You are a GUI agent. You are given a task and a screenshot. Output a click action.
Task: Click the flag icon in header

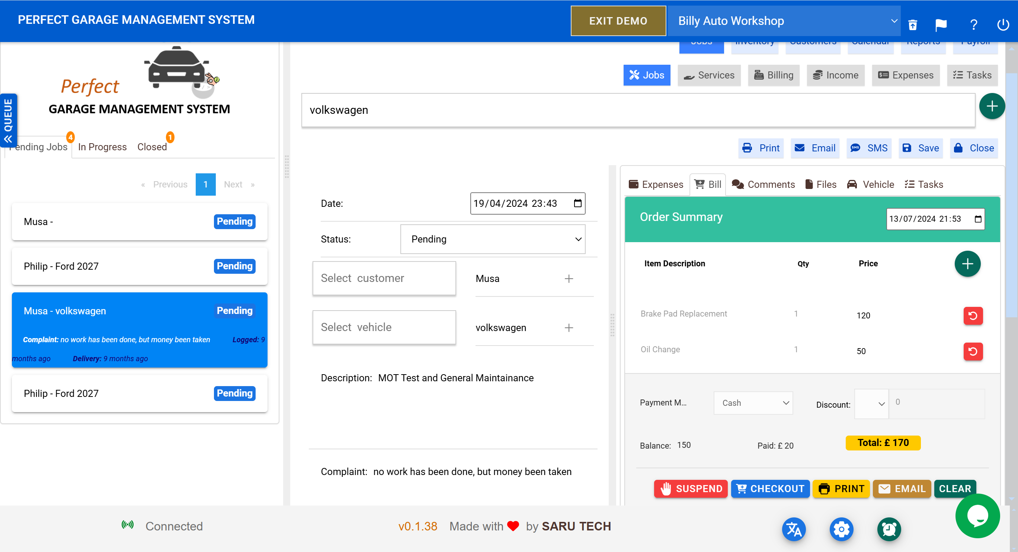[x=941, y=25]
